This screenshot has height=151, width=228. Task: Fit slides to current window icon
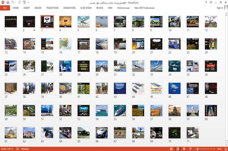point(226,149)
